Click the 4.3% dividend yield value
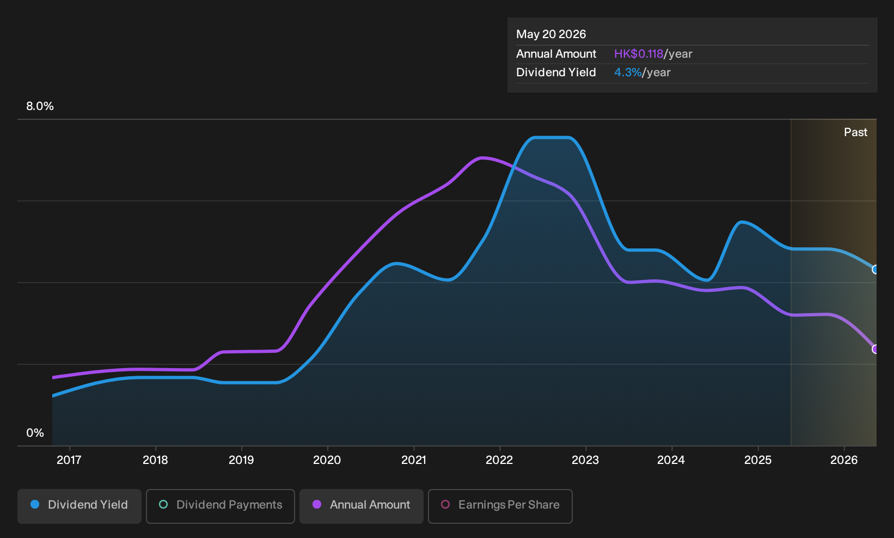Viewport: 894px width, 538px height. point(628,72)
